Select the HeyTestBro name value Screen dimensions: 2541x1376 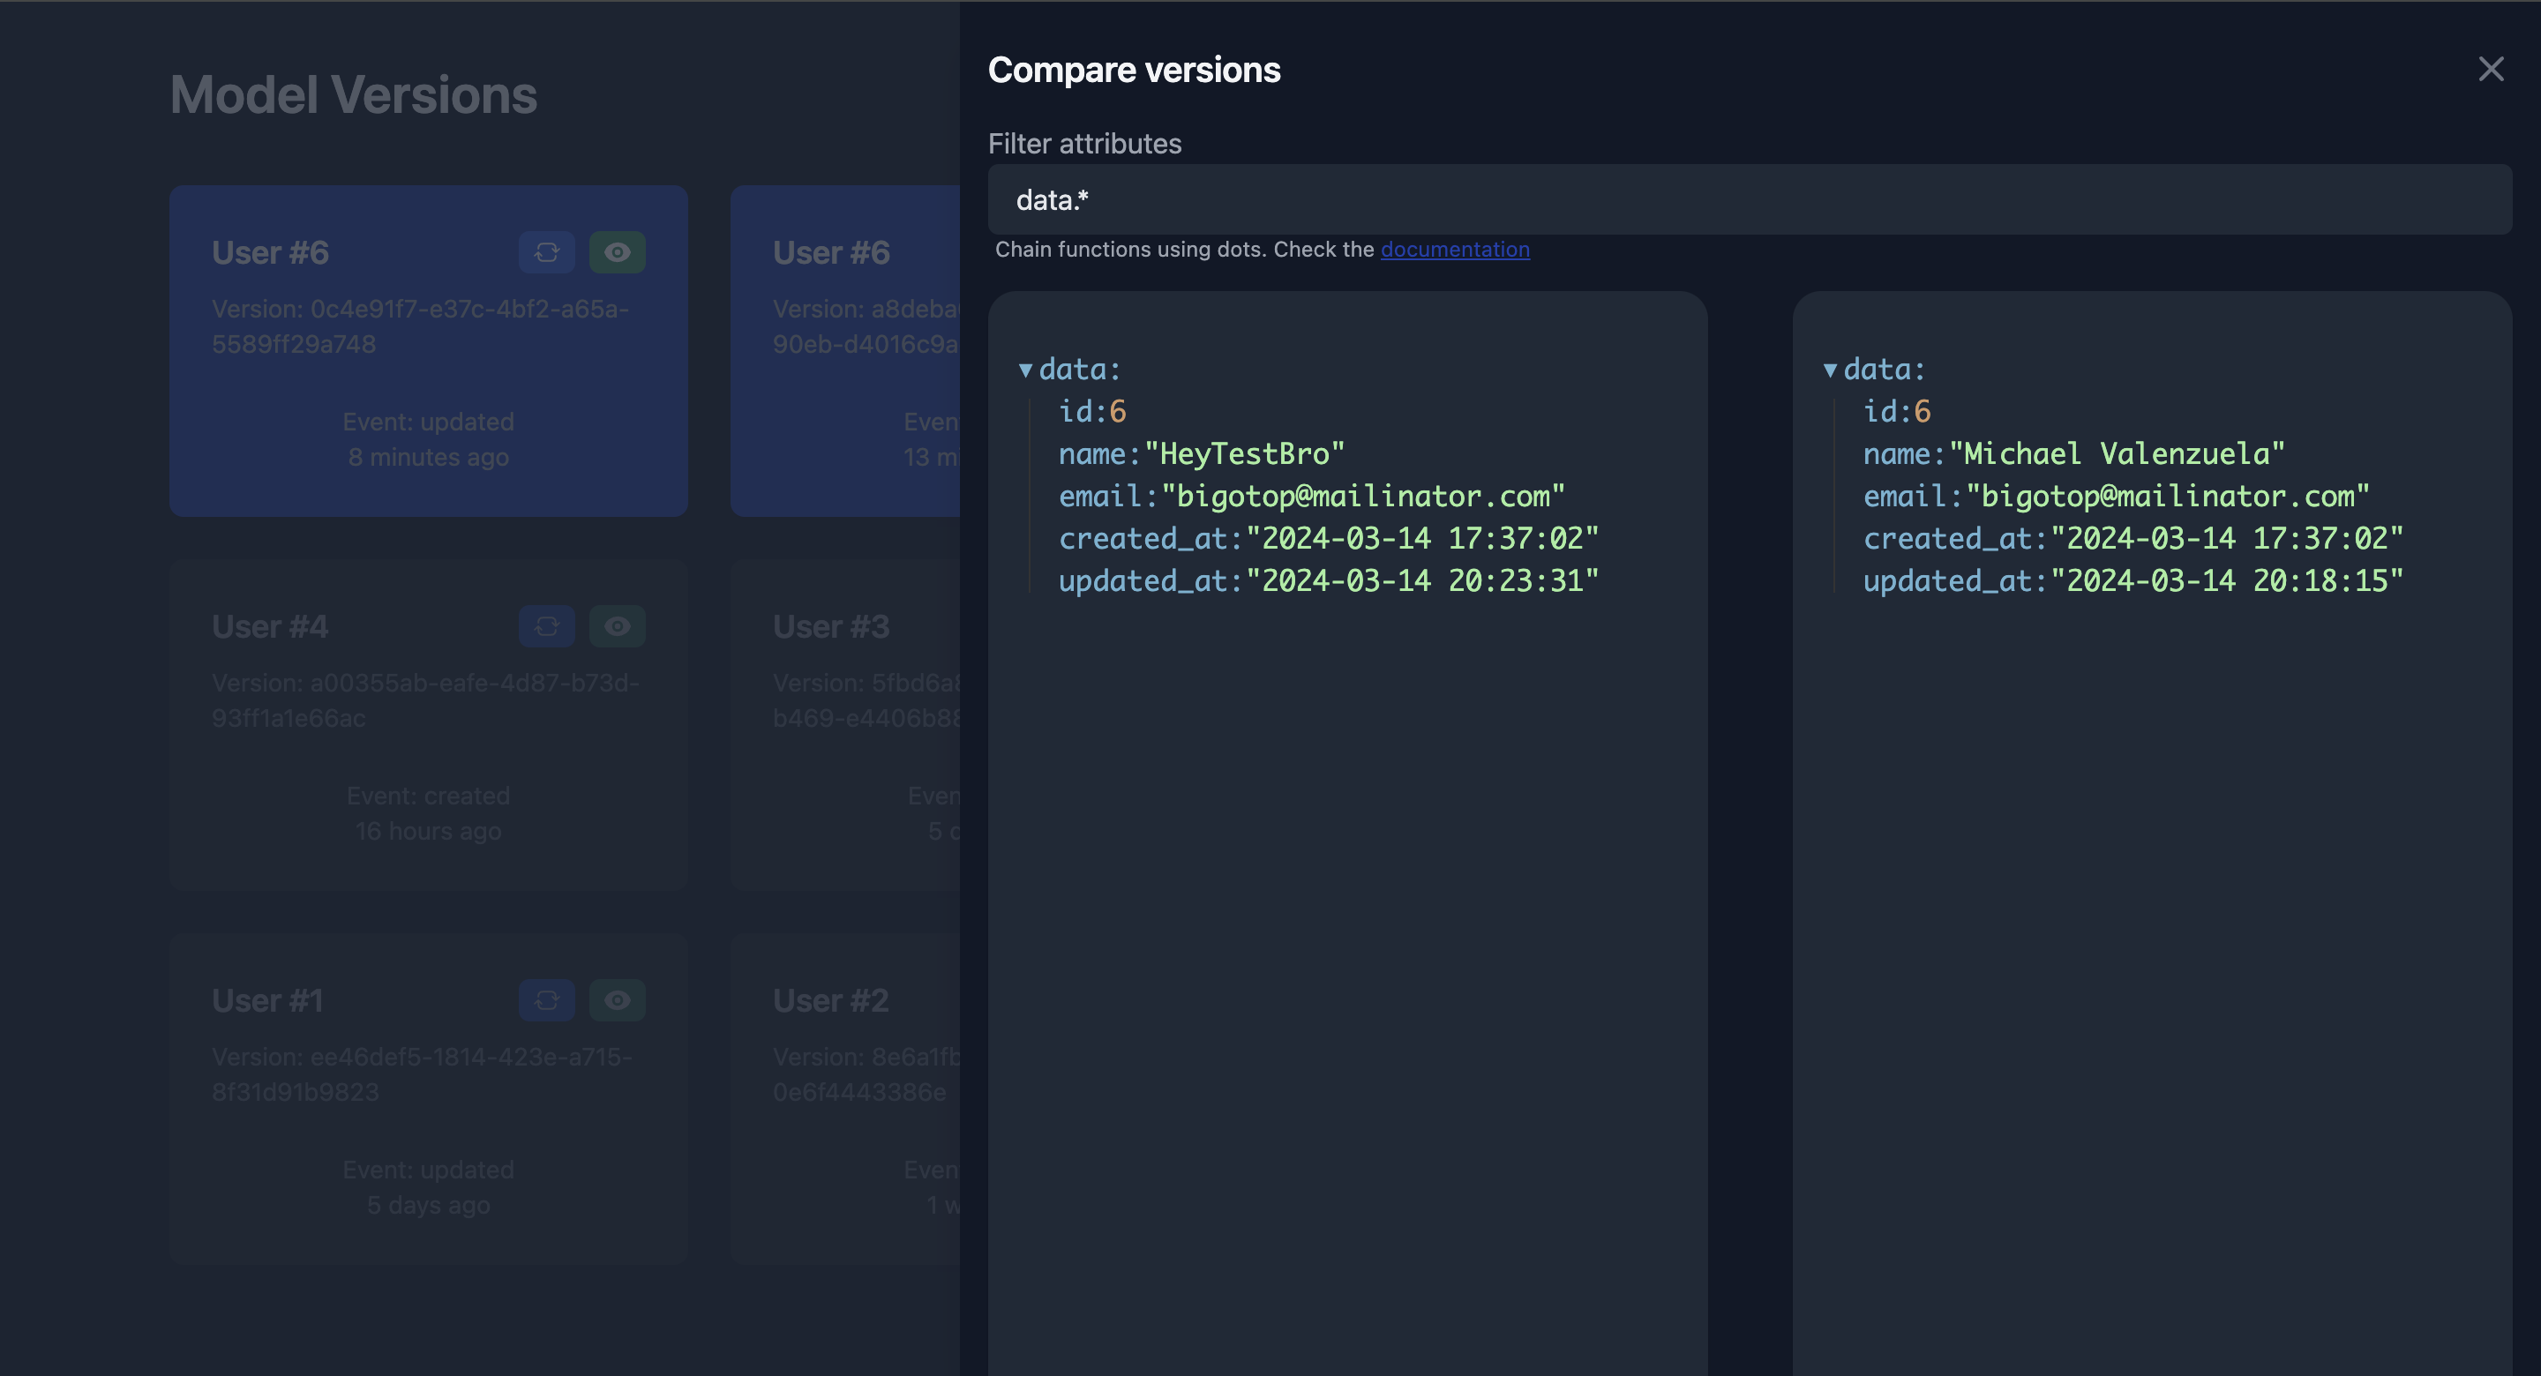tap(1244, 453)
